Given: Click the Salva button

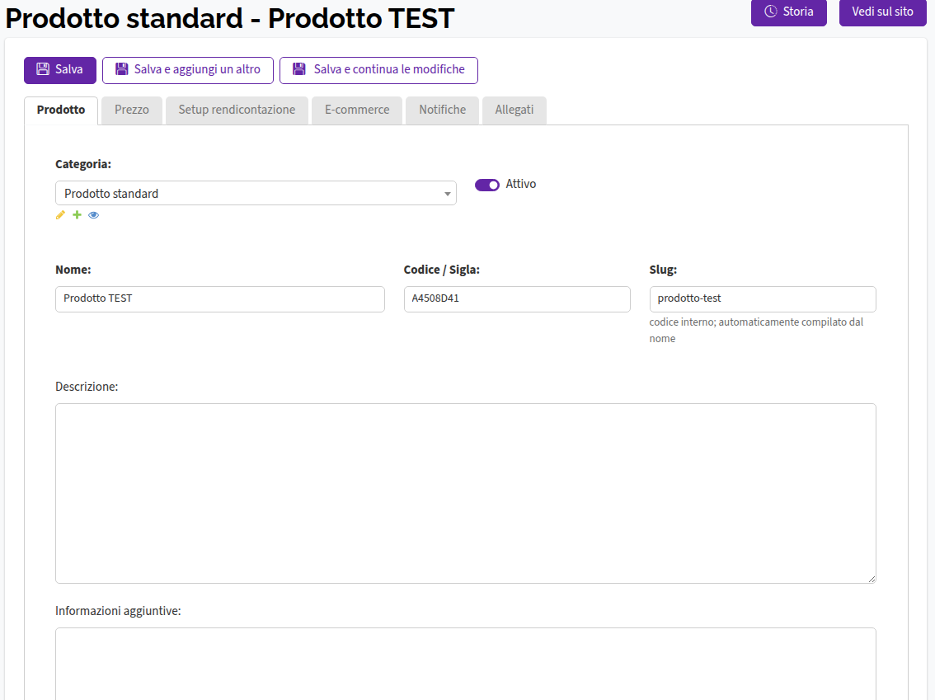Looking at the screenshot, I should (x=60, y=70).
